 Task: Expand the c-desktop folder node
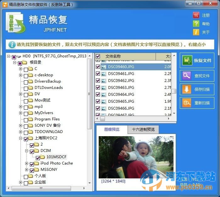point(21,75)
